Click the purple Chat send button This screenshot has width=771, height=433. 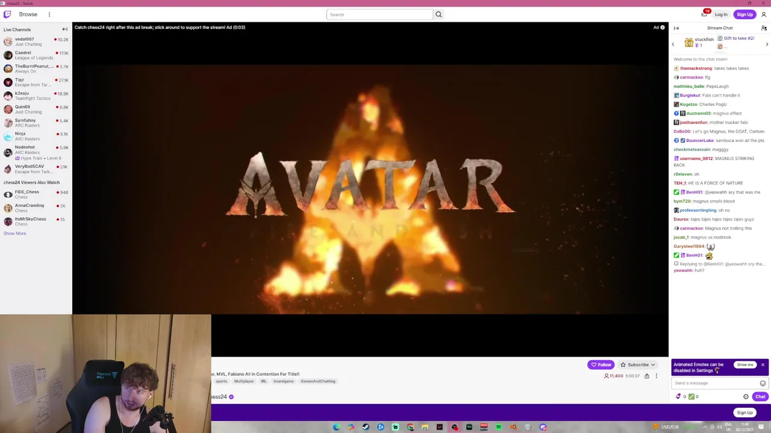coord(760,396)
